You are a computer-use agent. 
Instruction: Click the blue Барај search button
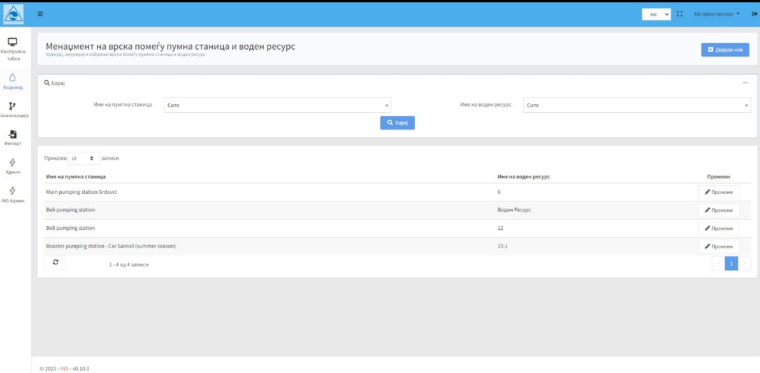398,123
